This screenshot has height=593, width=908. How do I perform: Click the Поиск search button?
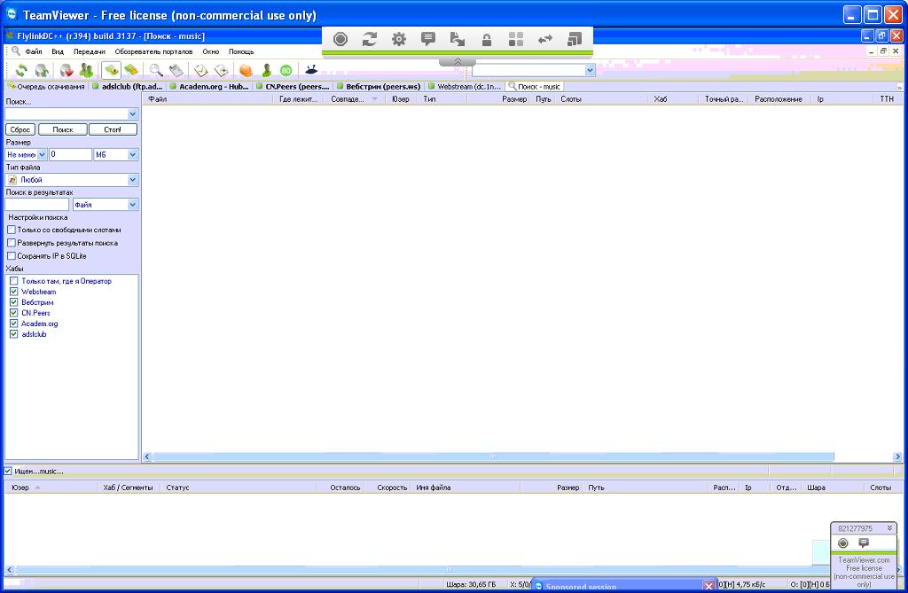pos(63,129)
